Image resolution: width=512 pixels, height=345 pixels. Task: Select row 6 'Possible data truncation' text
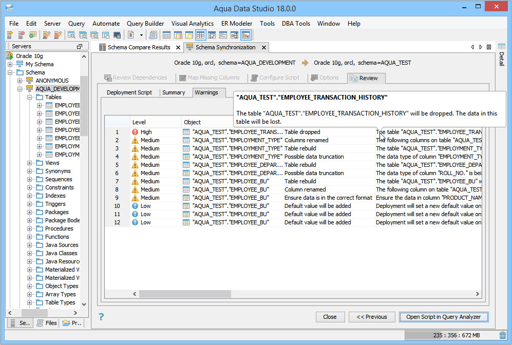click(314, 173)
